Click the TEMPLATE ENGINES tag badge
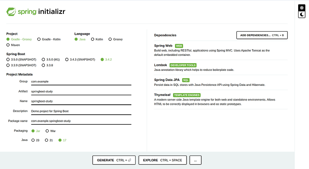The image size is (309, 169). [x=187, y=95]
